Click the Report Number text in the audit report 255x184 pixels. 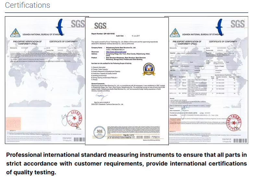point(104,33)
